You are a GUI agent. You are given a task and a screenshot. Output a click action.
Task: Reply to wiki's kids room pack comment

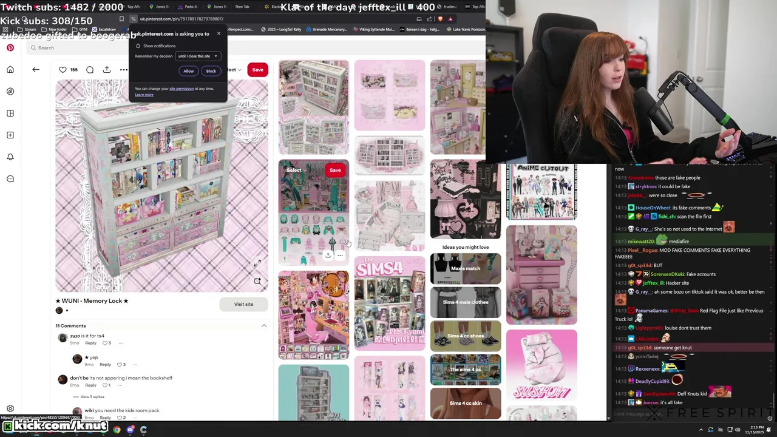pos(105,418)
